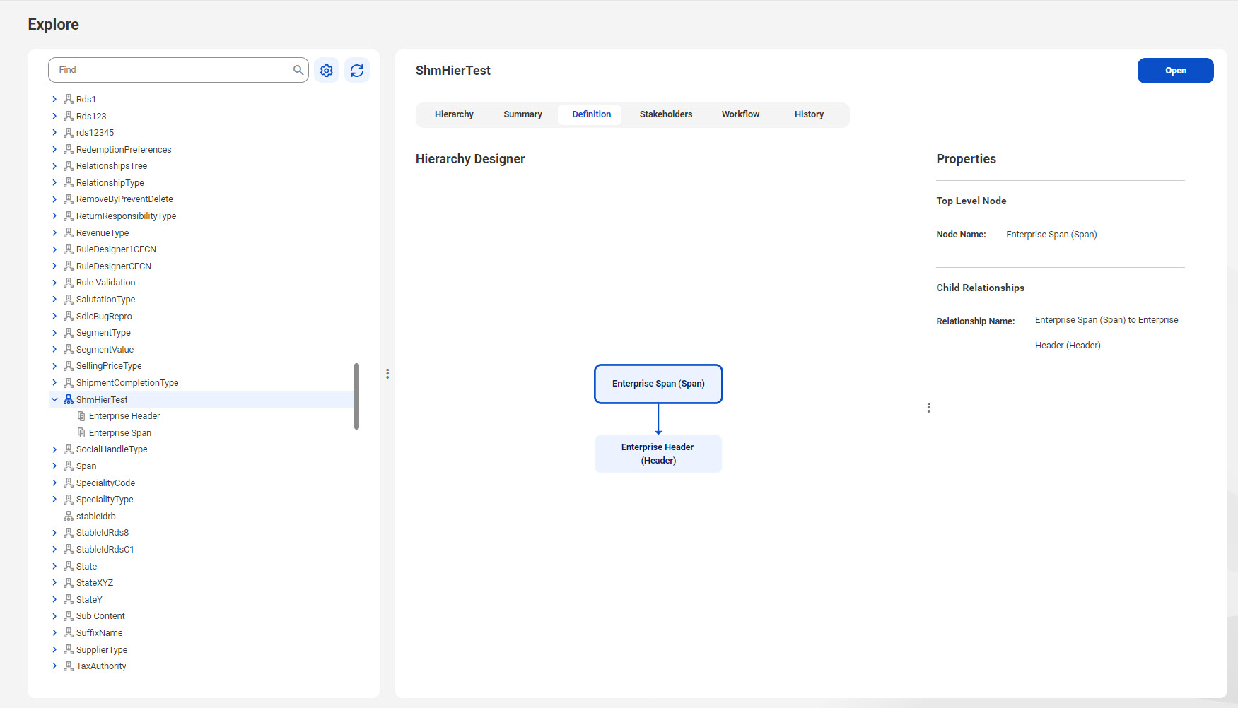
Task: Click the icon beside Rds1
Action: [x=69, y=99]
